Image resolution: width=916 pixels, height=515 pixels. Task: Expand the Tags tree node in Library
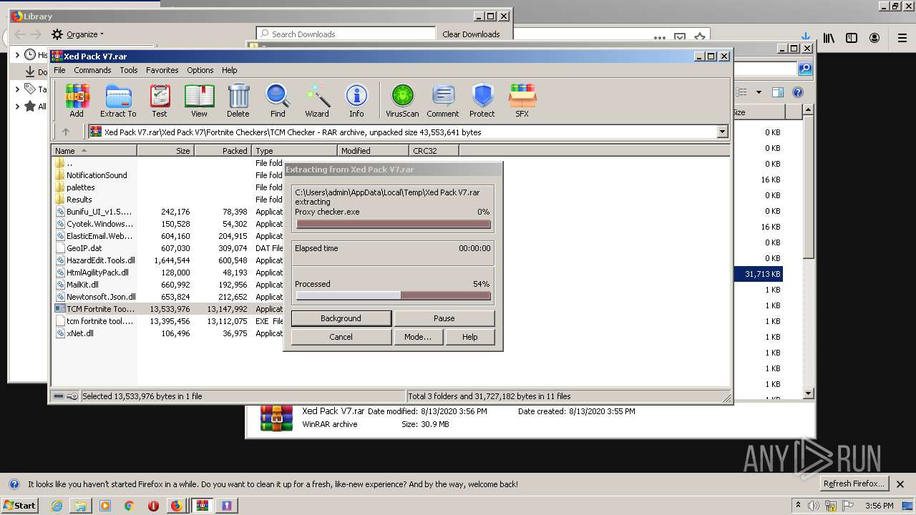pos(18,89)
